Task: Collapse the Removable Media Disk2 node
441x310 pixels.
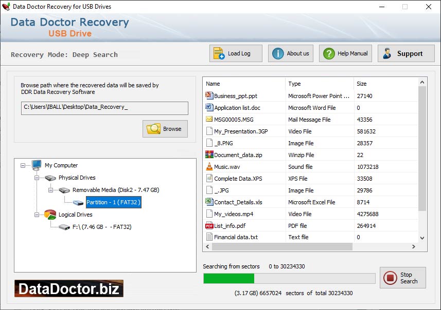Action: (x=51, y=190)
